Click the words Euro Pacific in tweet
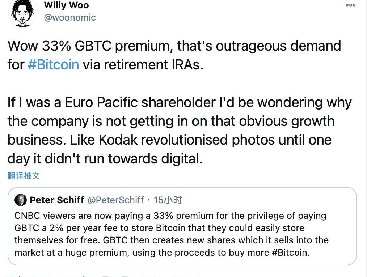This screenshot has width=367, height=277. click(x=101, y=102)
